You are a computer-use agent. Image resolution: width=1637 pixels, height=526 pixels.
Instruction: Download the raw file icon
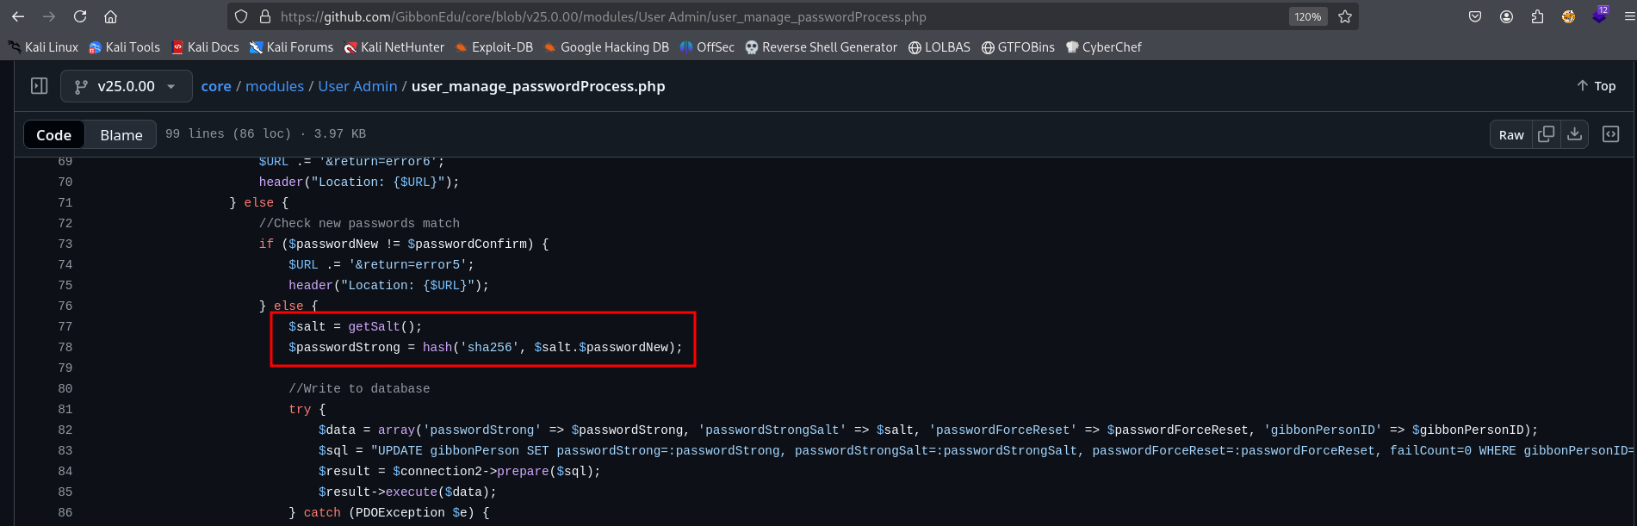1575,134
